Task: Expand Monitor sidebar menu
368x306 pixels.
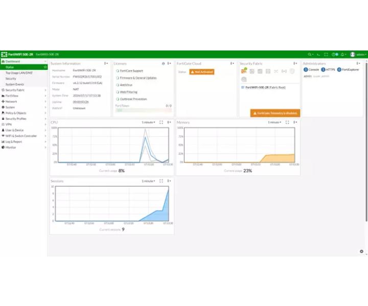Action: [24, 147]
